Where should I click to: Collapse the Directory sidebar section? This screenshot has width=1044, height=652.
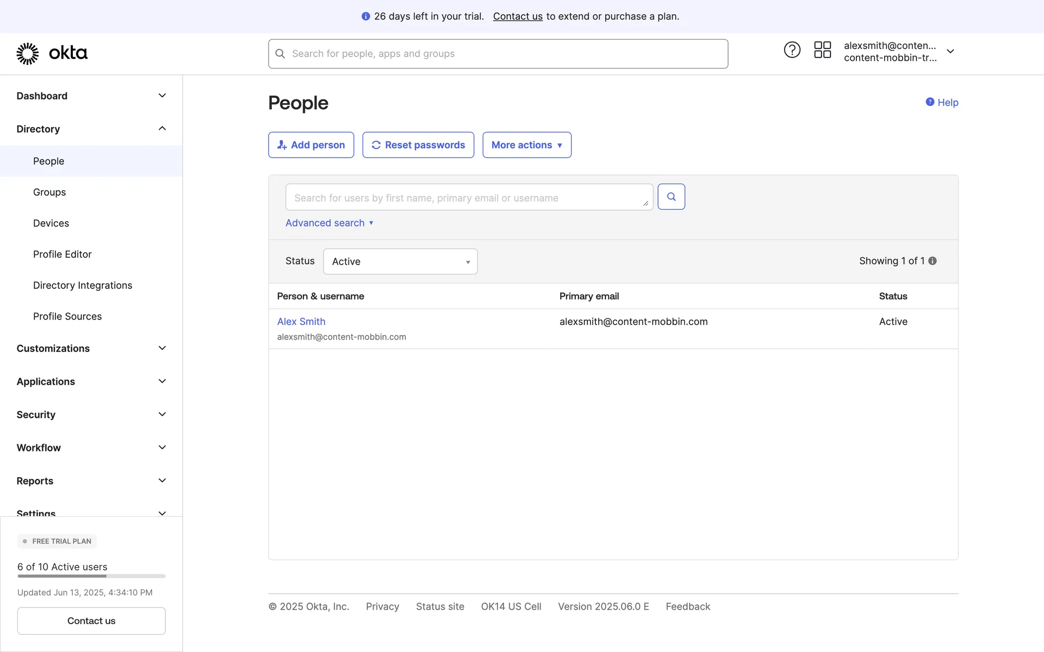[162, 129]
